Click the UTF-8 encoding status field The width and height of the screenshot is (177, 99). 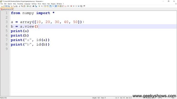(160, 98)
